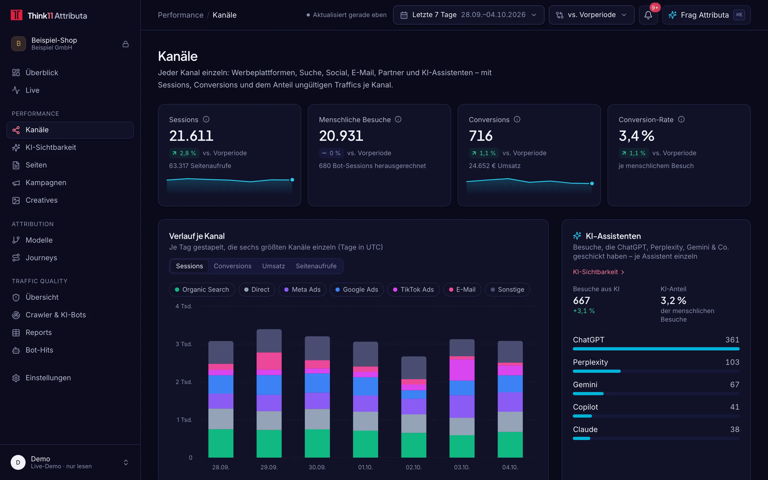Screen dimensions: 768x480
Task: Open Journeys in the sidebar menu
Action: pyautogui.click(x=70, y=258)
